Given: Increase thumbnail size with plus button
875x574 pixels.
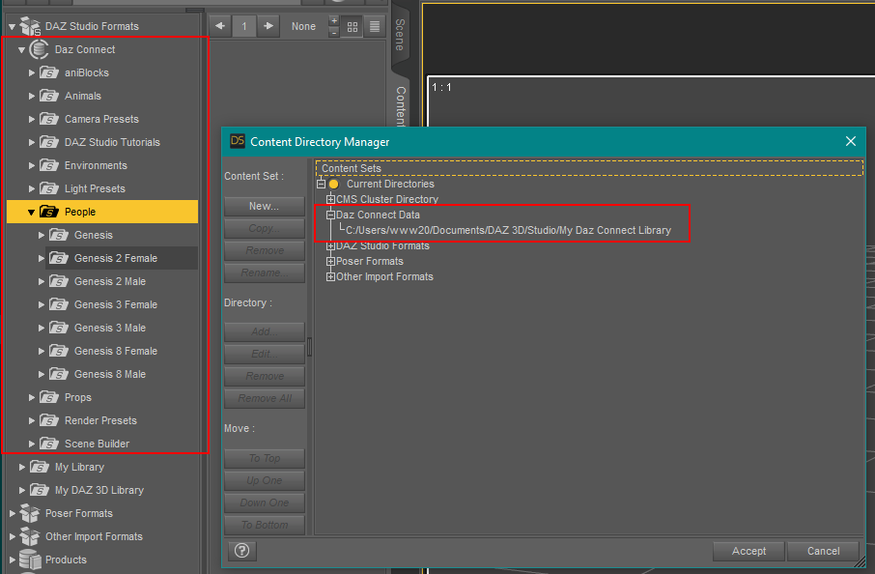Looking at the screenshot, I should click(x=334, y=21).
